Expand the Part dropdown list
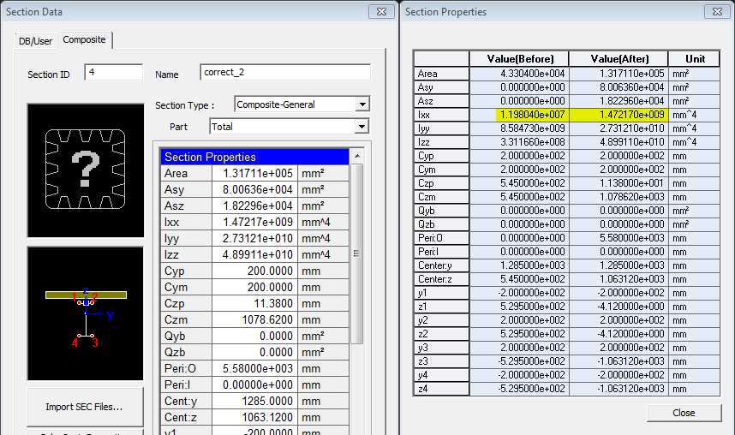735x435 pixels. point(362,127)
